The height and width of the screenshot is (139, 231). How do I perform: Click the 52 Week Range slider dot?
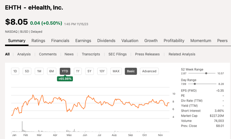tap(206, 73)
